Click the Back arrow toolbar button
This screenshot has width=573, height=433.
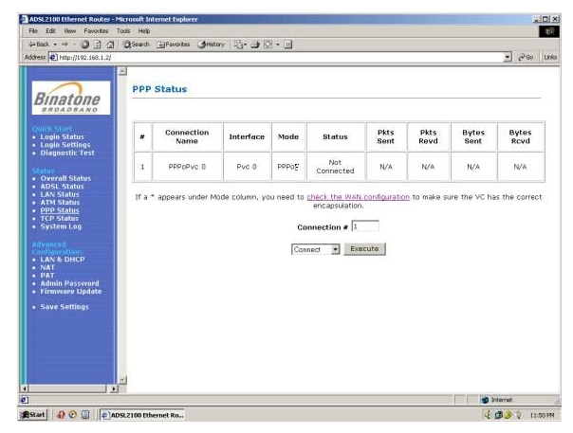pos(39,45)
